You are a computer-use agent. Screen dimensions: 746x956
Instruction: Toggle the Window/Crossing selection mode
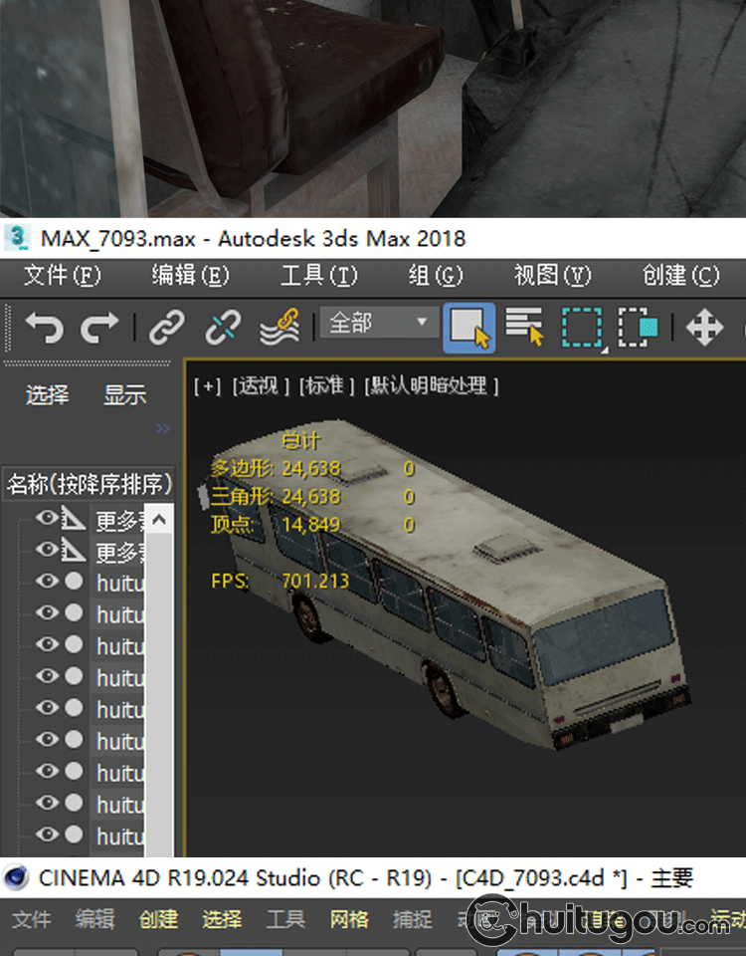point(638,328)
